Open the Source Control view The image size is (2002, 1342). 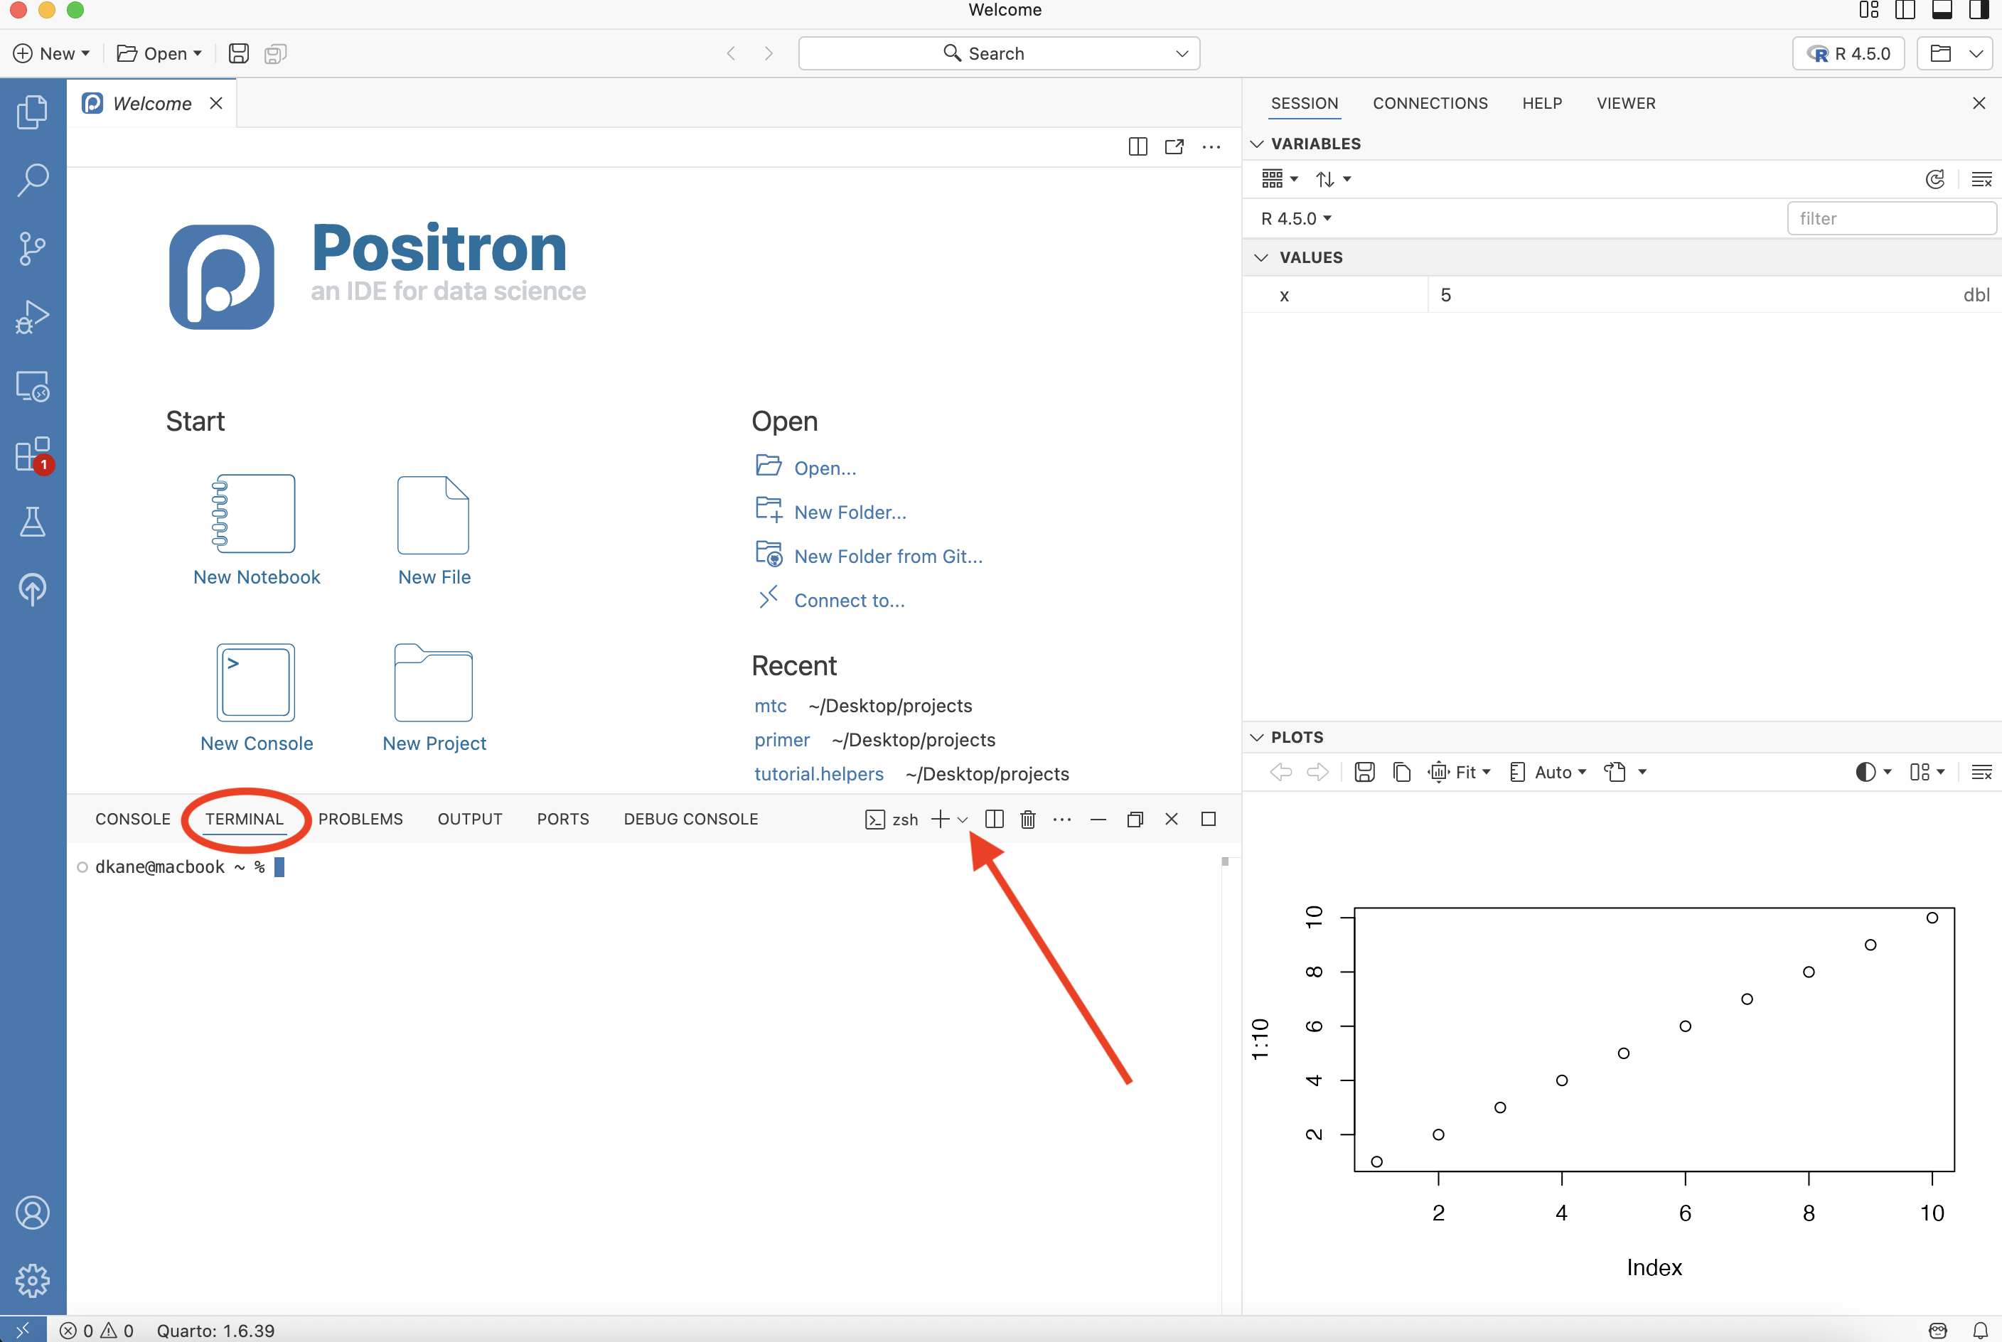(33, 248)
